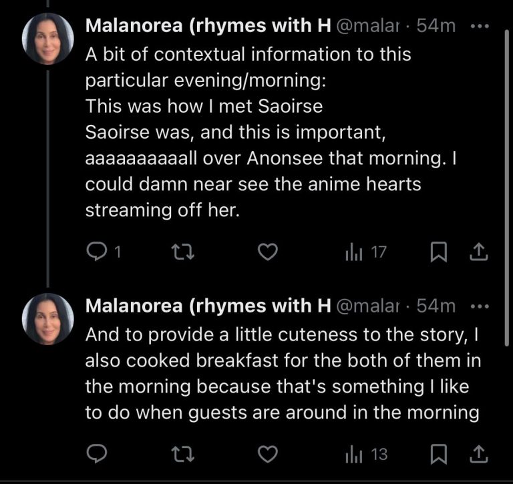Reply to the Saoirse anime hearts tweet
Image resolution: width=513 pixels, height=484 pixels.
[98, 252]
